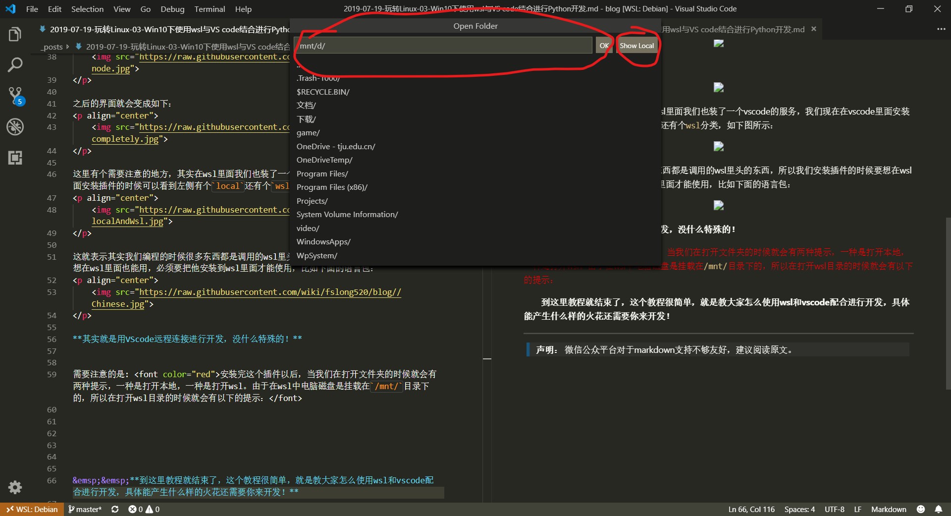This screenshot has width=951, height=516.
Task: Open the Selection menu
Action: (x=87, y=9)
